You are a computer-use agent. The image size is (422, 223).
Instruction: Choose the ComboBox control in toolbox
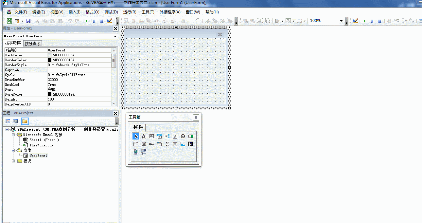[x=159, y=136]
